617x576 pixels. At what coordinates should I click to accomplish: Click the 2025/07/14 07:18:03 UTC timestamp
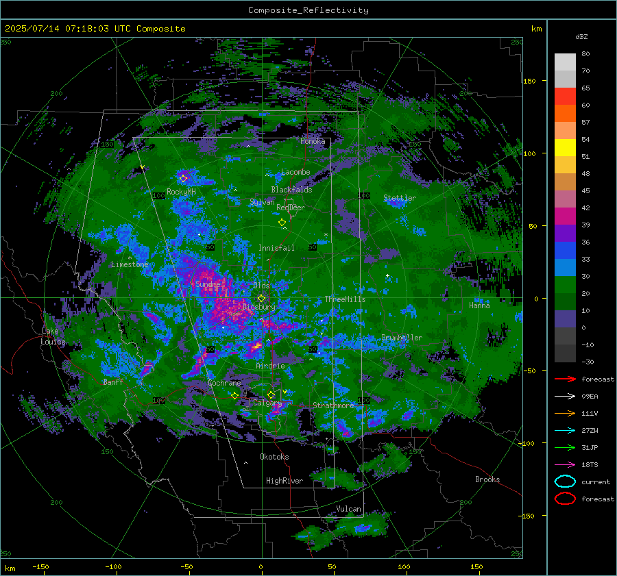95,29
